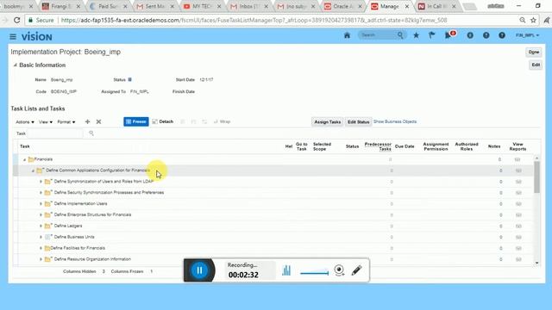Click View Reports icon for Define Business Units row
This screenshot has height=310, width=552.
[x=518, y=238]
